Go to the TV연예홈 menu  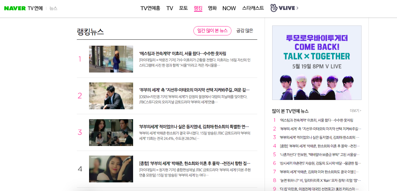click(x=150, y=8)
